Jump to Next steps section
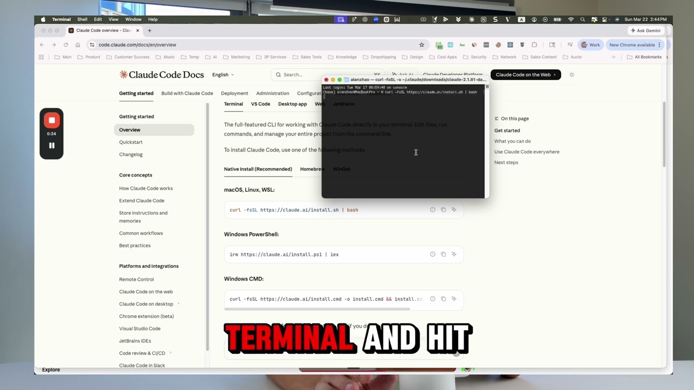This screenshot has height=390, width=694. pos(506,162)
